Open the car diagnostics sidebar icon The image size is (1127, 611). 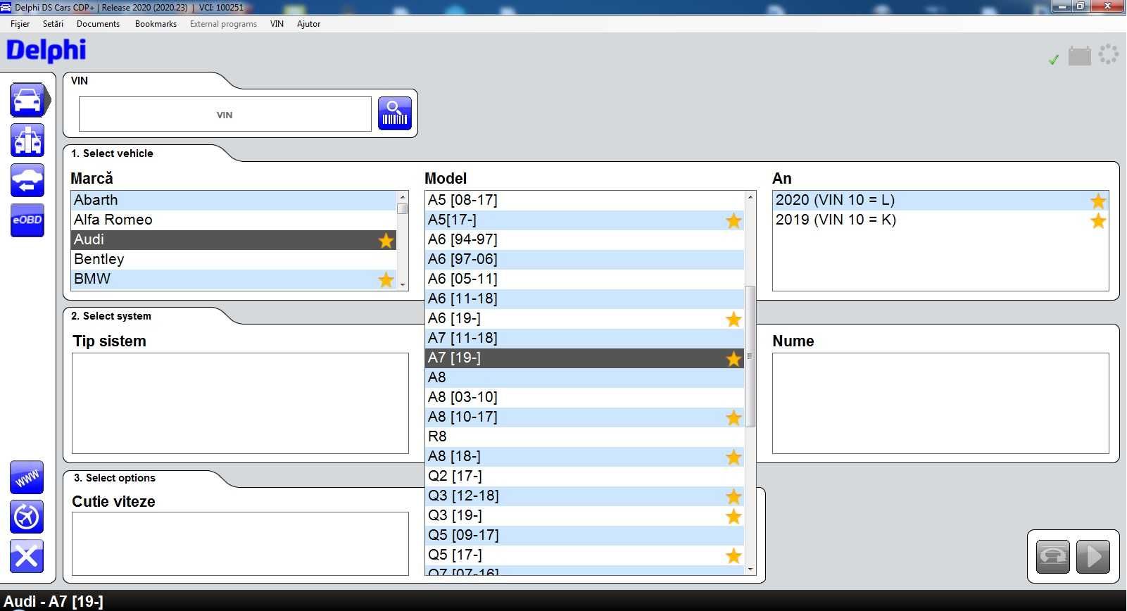pyautogui.click(x=27, y=100)
